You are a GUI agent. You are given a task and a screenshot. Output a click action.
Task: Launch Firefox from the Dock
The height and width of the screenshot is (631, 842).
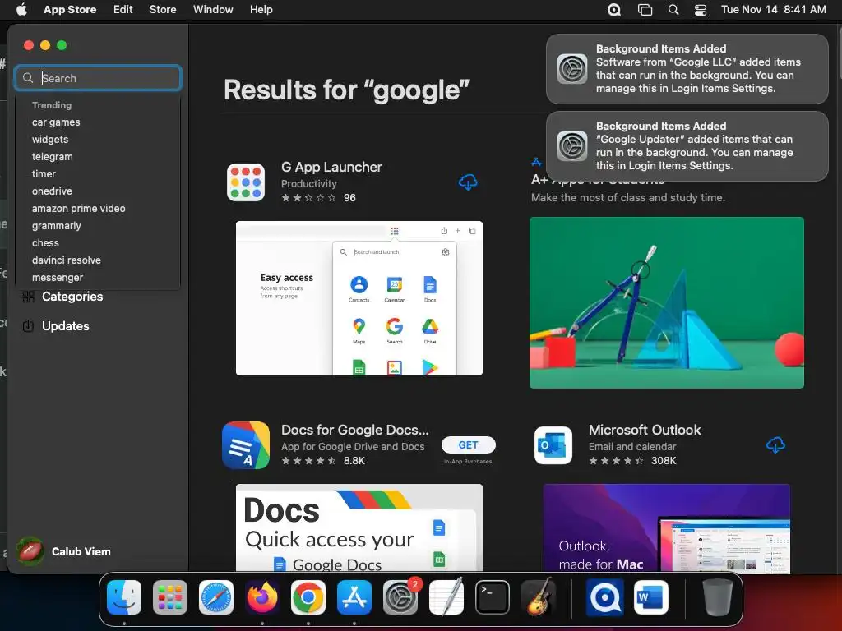[x=262, y=597]
